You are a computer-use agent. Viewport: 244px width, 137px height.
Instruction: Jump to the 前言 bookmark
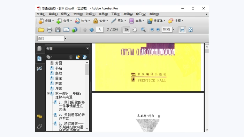point(59,84)
